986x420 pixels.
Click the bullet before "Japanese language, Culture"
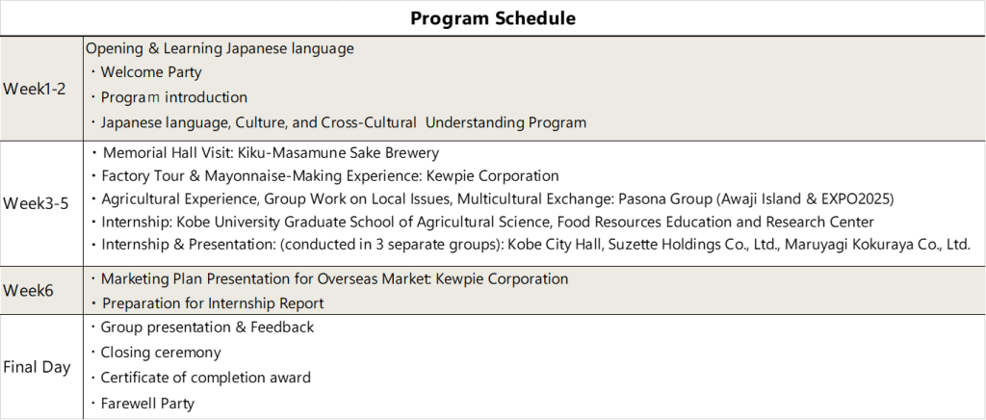coord(93,122)
